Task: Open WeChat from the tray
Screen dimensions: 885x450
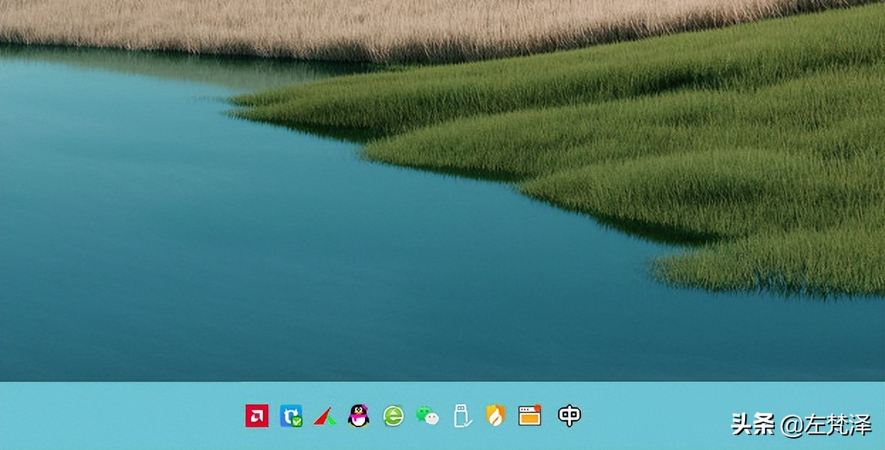Action: click(x=427, y=416)
